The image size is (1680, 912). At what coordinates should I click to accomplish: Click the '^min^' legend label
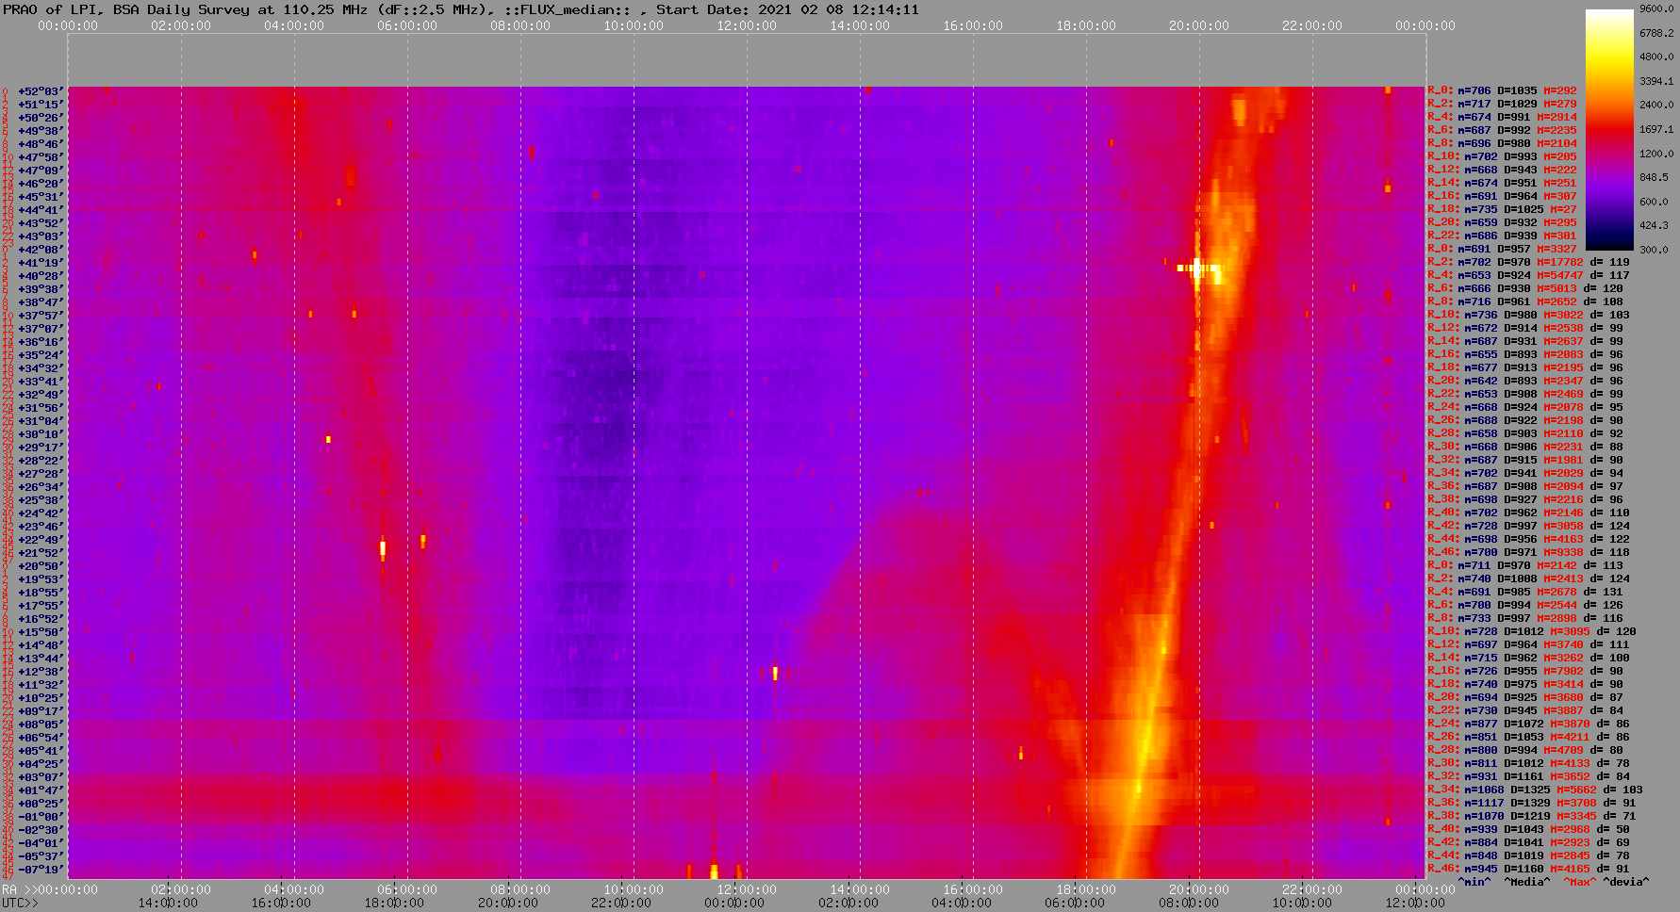1474,882
